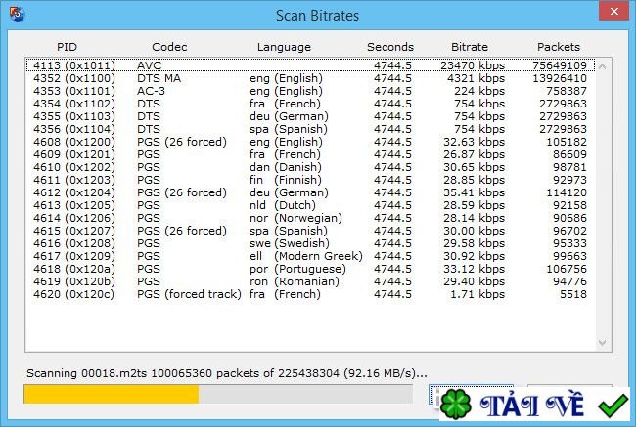Select the 4618 (0x120a) Portuguese row
The image size is (636, 427).
310,269
